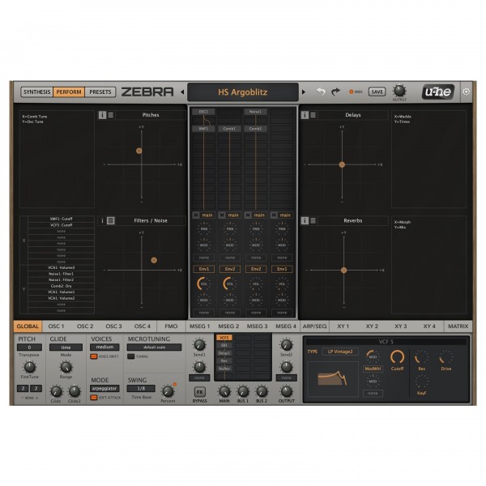Select the Noise1 module in the grid
The width and height of the screenshot is (486, 486).
(x=256, y=112)
